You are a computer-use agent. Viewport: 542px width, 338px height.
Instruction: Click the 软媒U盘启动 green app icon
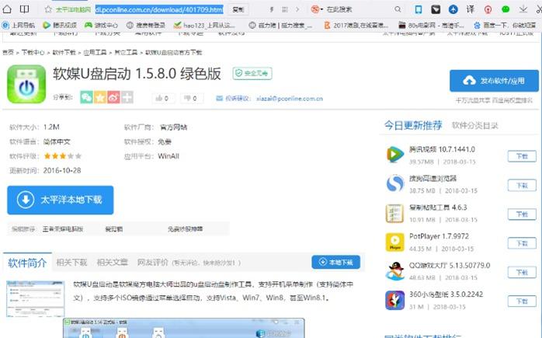click(26, 84)
